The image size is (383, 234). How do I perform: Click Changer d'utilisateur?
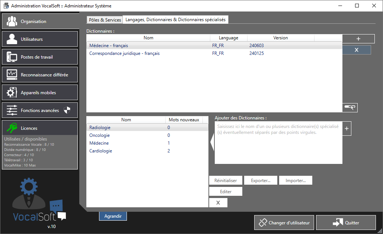(x=284, y=223)
